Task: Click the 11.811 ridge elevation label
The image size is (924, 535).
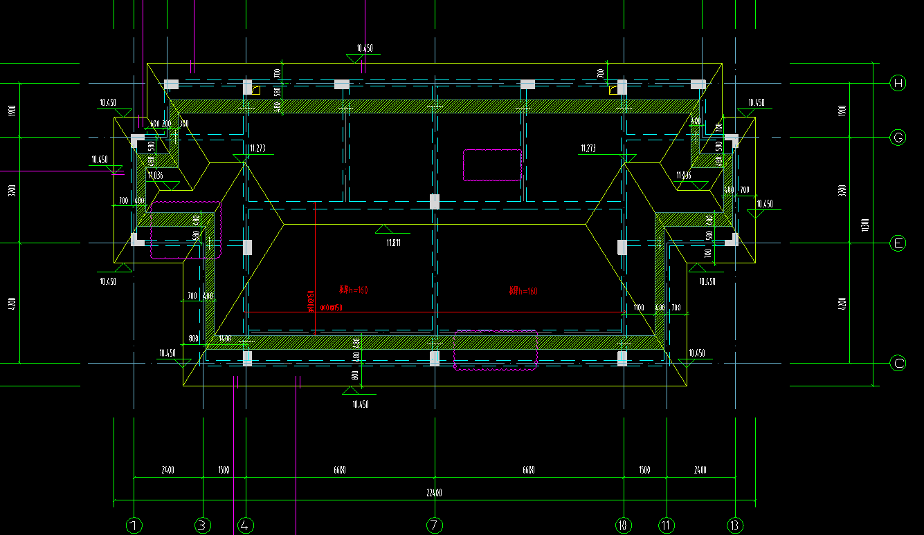Action: pyautogui.click(x=393, y=243)
